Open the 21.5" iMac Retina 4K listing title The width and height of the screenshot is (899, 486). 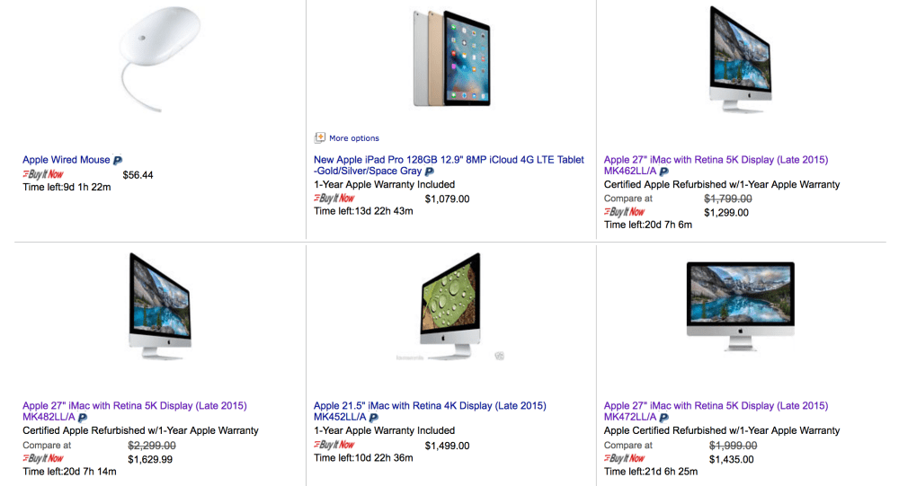coord(430,406)
